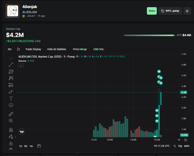Click the 15:00 time axis label
Image resolution: width=194 pixels, height=156 pixels.
click(x=157, y=140)
